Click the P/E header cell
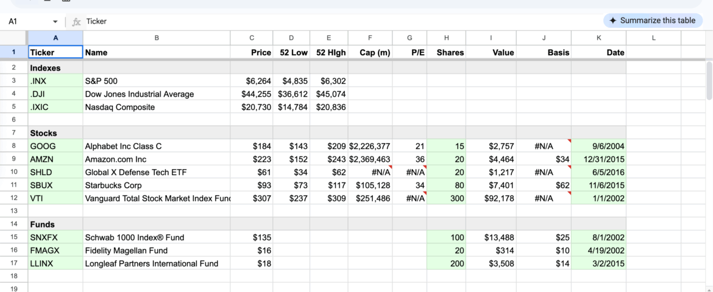 point(410,52)
